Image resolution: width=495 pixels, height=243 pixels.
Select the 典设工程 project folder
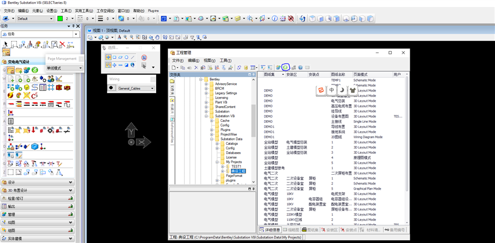tap(238, 171)
